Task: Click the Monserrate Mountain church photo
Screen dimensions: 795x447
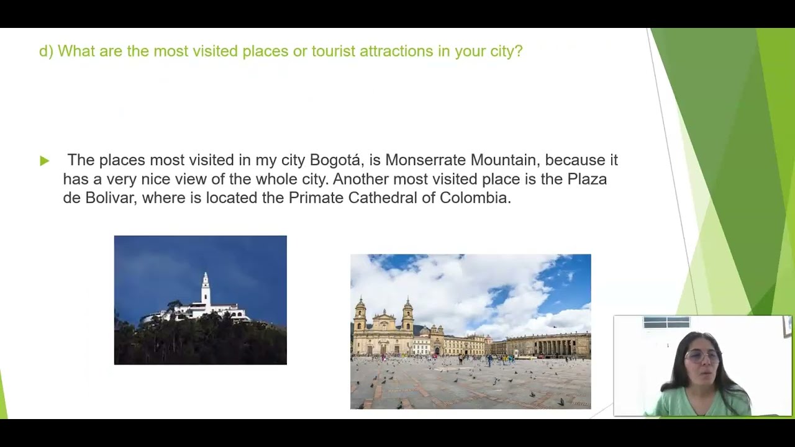Action: coord(200,300)
